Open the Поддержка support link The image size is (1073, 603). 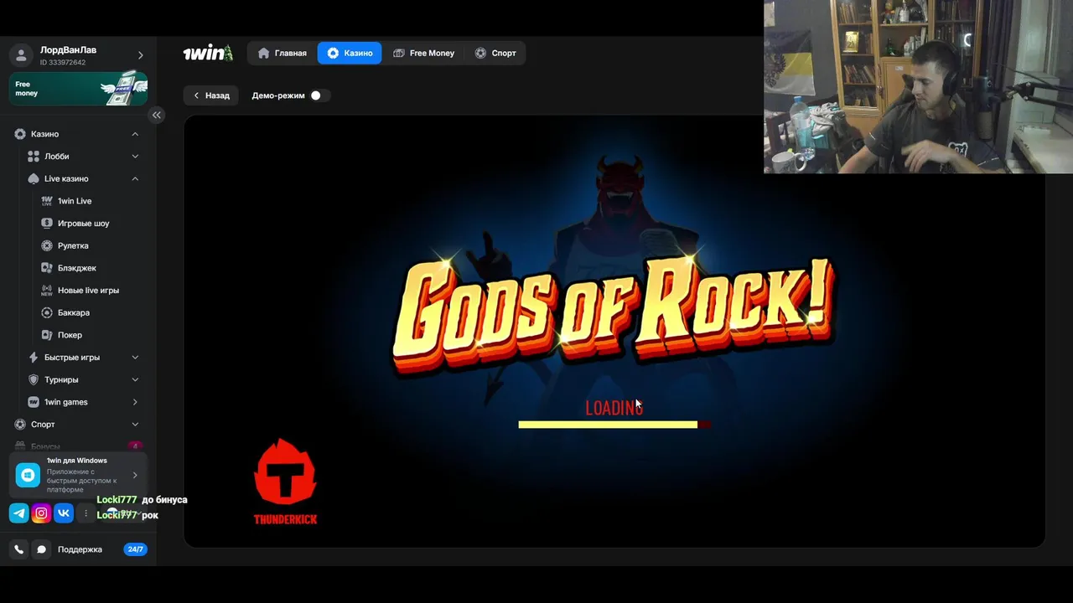click(x=80, y=549)
